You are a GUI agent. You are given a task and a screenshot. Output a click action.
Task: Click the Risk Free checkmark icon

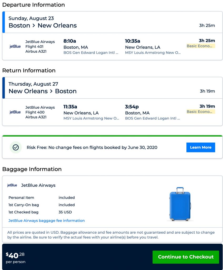16,147
